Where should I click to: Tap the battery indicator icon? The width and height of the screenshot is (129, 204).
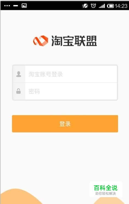pyautogui.click(x=110, y=6)
